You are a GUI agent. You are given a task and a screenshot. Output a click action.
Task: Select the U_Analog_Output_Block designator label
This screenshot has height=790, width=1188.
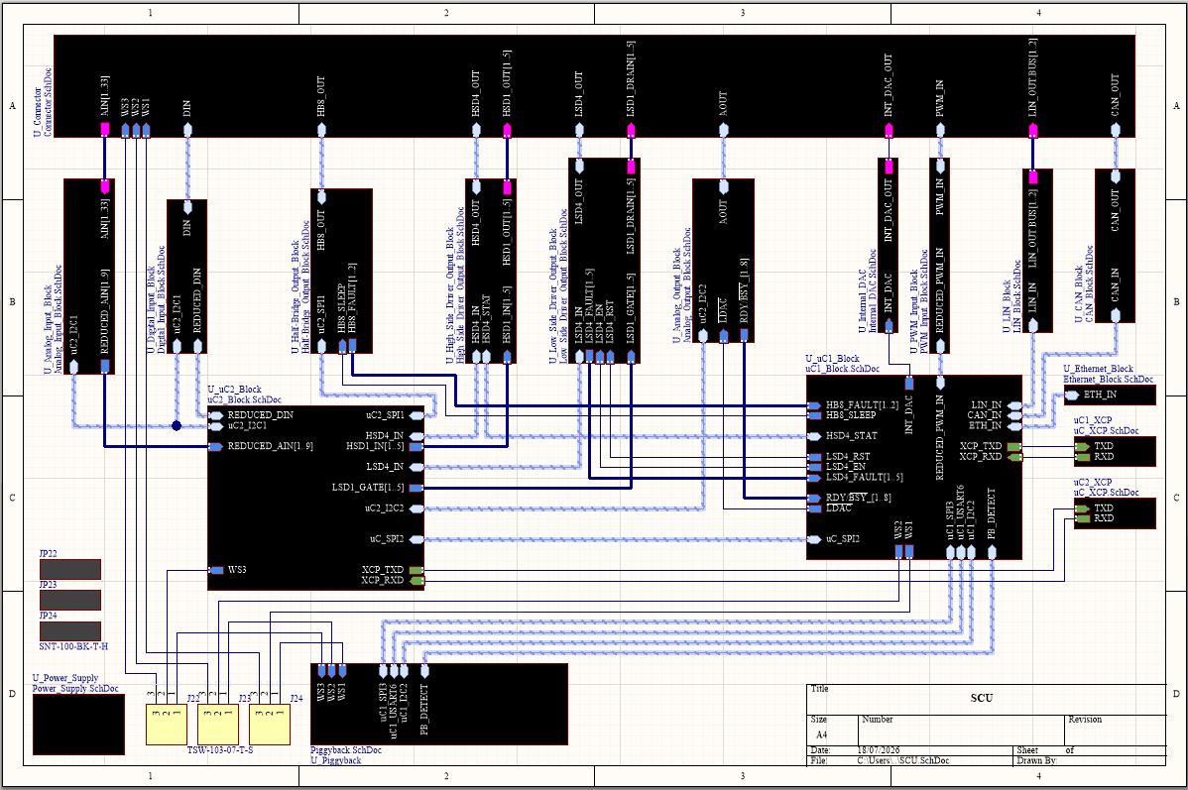click(x=676, y=295)
